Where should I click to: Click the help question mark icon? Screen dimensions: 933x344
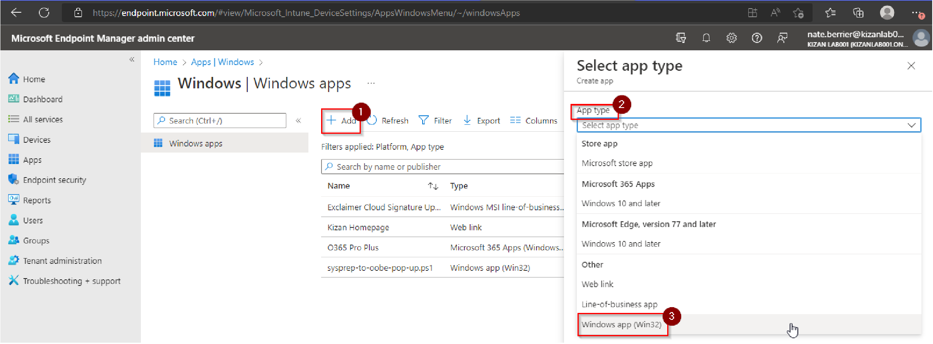click(x=757, y=38)
